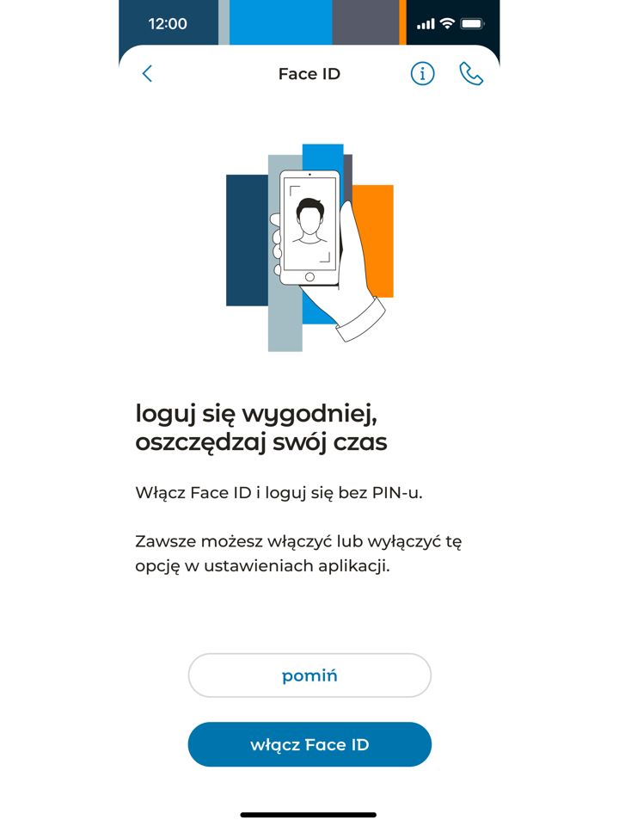The height and width of the screenshot is (826, 619).
Task: Tap the 12:00 clock in status bar
Action: 168,24
